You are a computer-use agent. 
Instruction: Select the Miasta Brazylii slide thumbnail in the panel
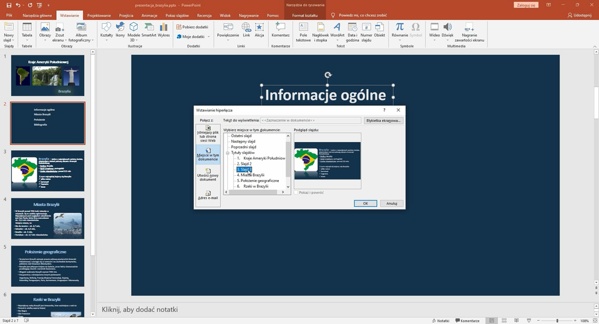coord(47,217)
